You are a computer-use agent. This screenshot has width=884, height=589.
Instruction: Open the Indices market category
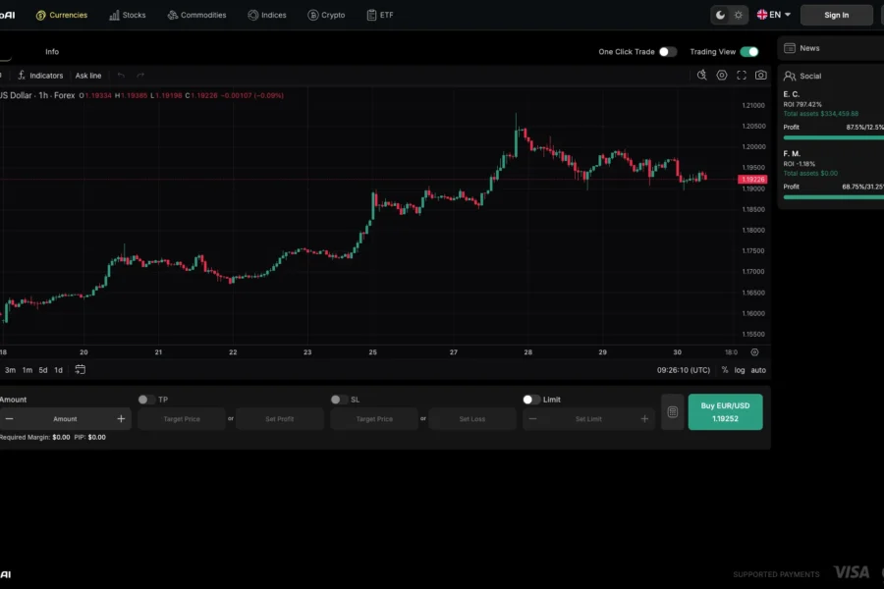[x=267, y=16]
